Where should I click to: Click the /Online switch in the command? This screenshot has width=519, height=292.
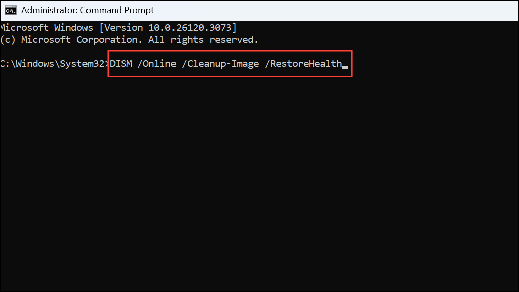[x=157, y=63]
